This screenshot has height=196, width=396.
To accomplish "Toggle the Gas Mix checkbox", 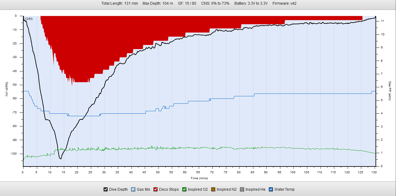I will pos(134,189).
